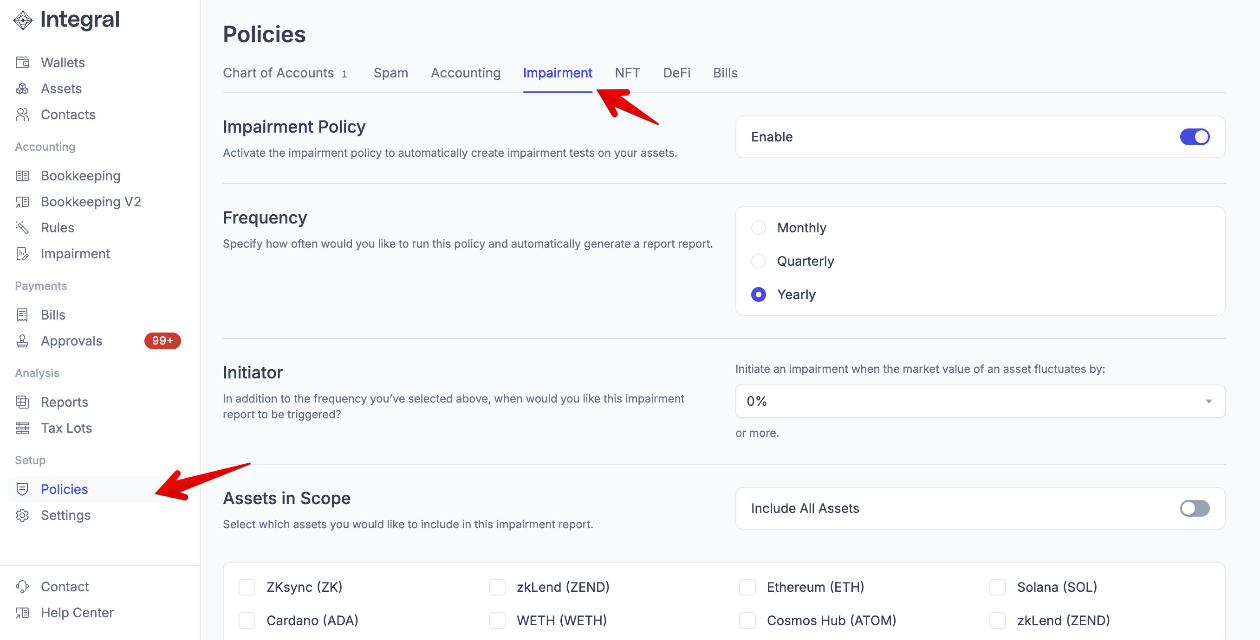This screenshot has height=640, width=1260.
Task: Open Bookkeeping V2 sidebar icon
Action: point(22,202)
